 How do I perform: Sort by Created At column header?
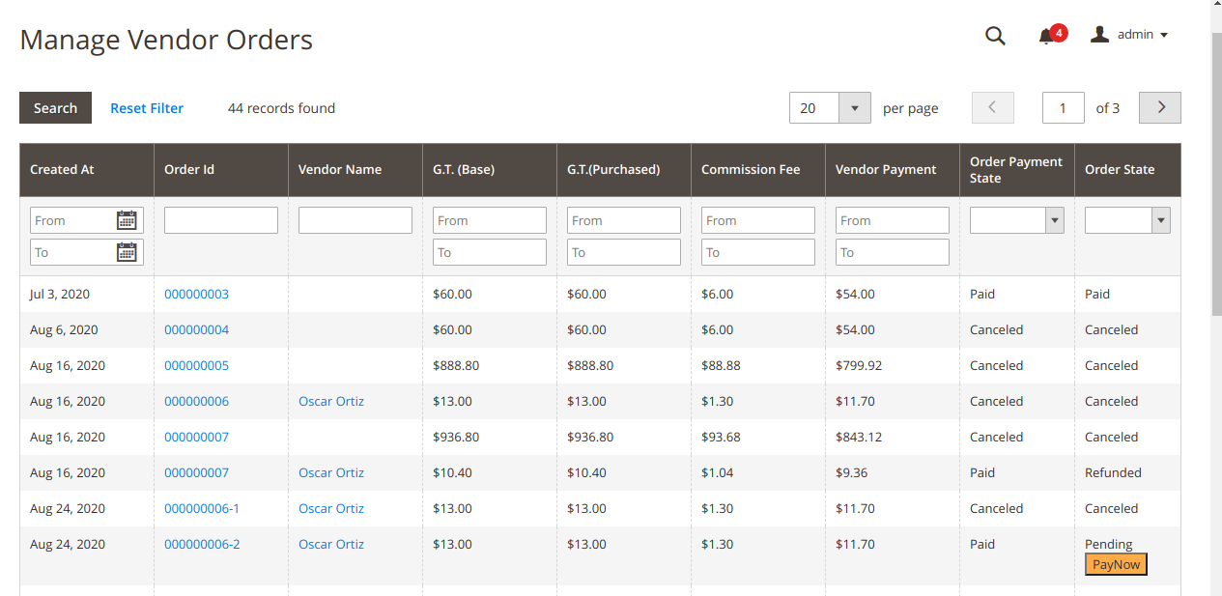(62, 170)
